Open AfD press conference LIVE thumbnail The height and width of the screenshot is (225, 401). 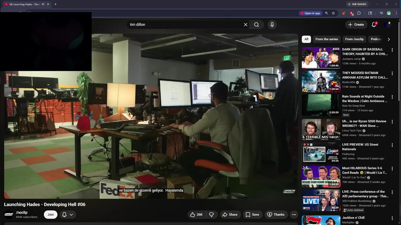tap(321, 200)
